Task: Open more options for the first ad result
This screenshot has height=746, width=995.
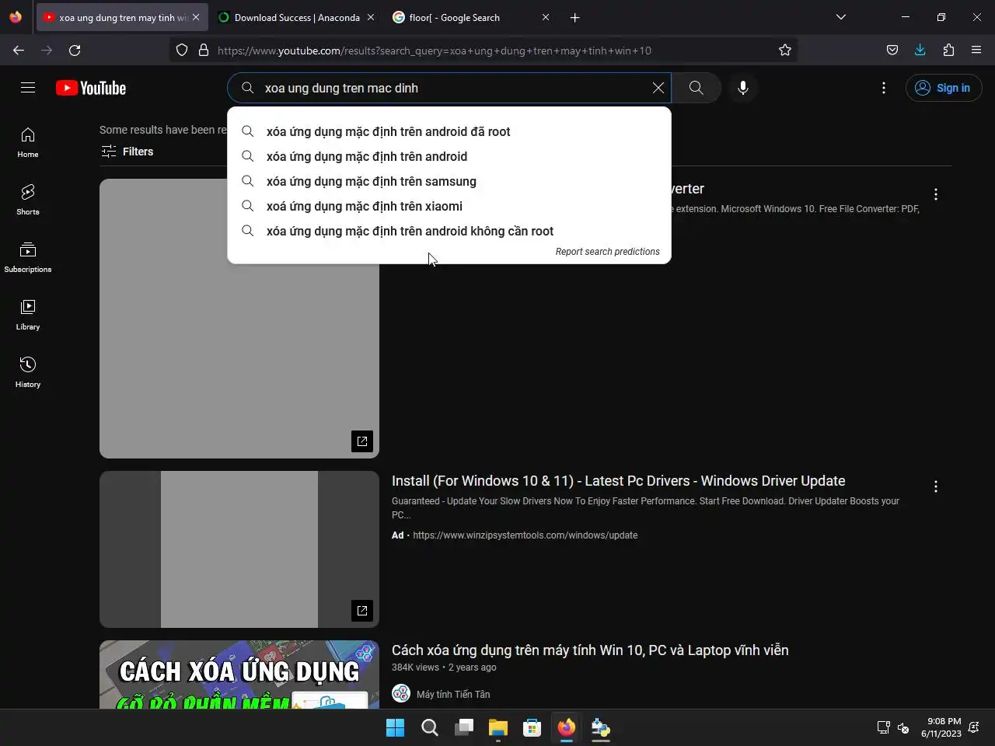Action: pyautogui.click(x=936, y=194)
